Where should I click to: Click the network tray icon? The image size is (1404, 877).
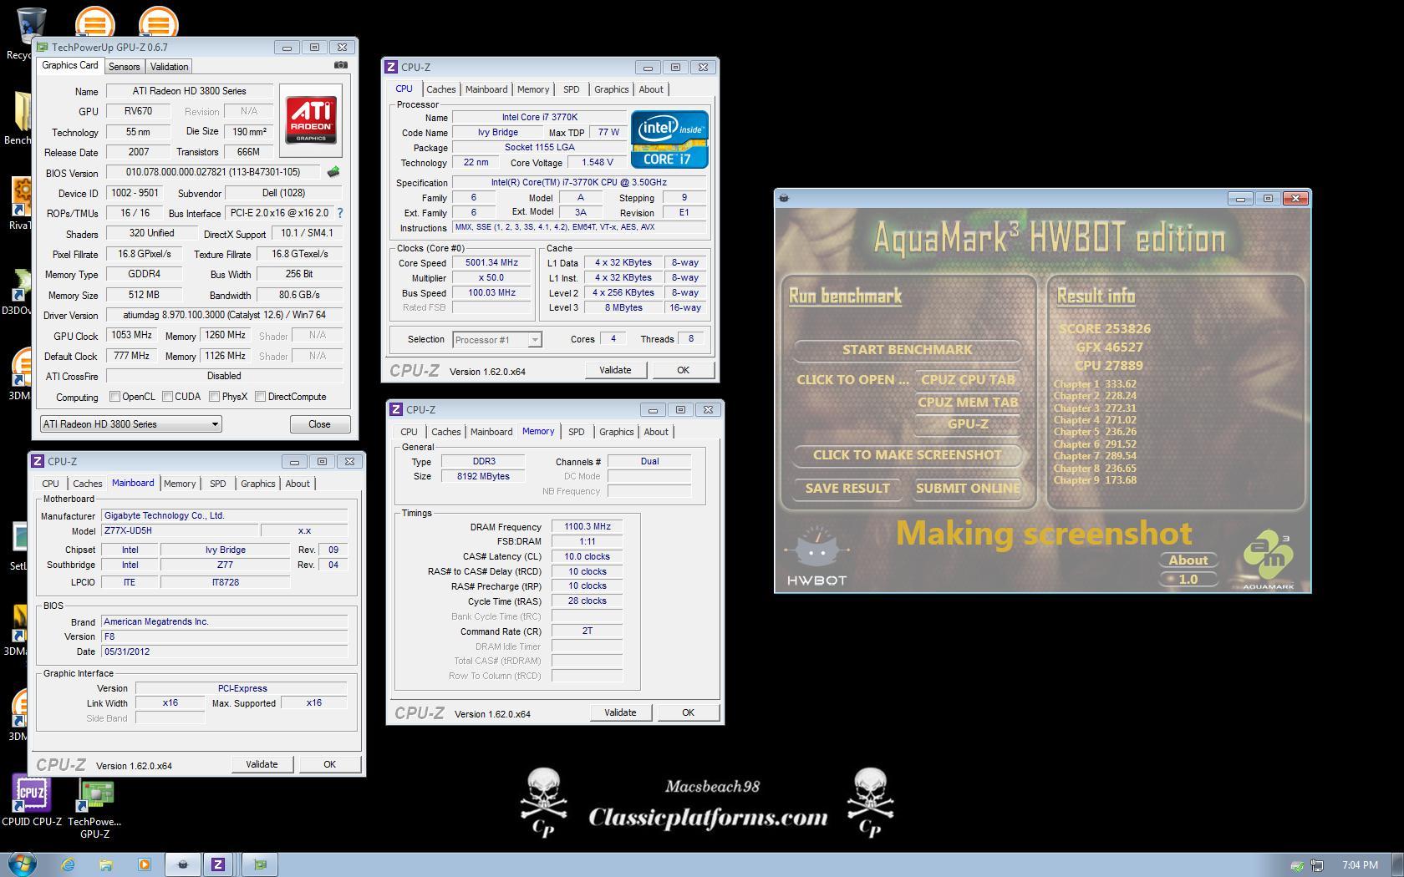(x=1317, y=865)
